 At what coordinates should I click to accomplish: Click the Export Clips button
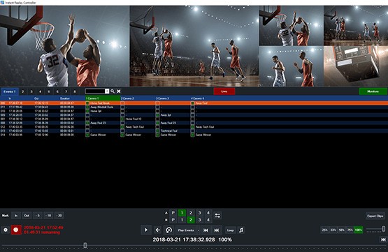(x=375, y=216)
